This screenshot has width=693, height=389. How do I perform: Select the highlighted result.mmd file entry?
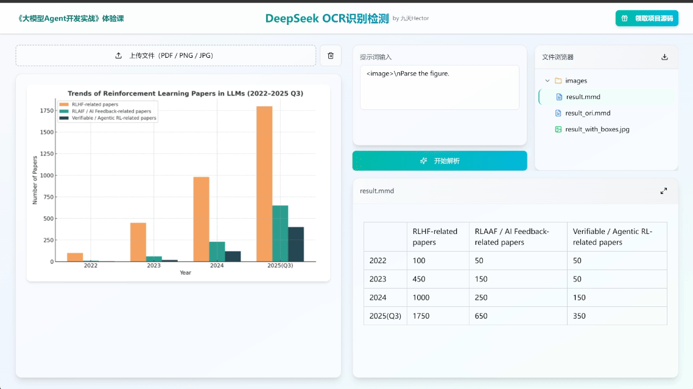pos(585,97)
